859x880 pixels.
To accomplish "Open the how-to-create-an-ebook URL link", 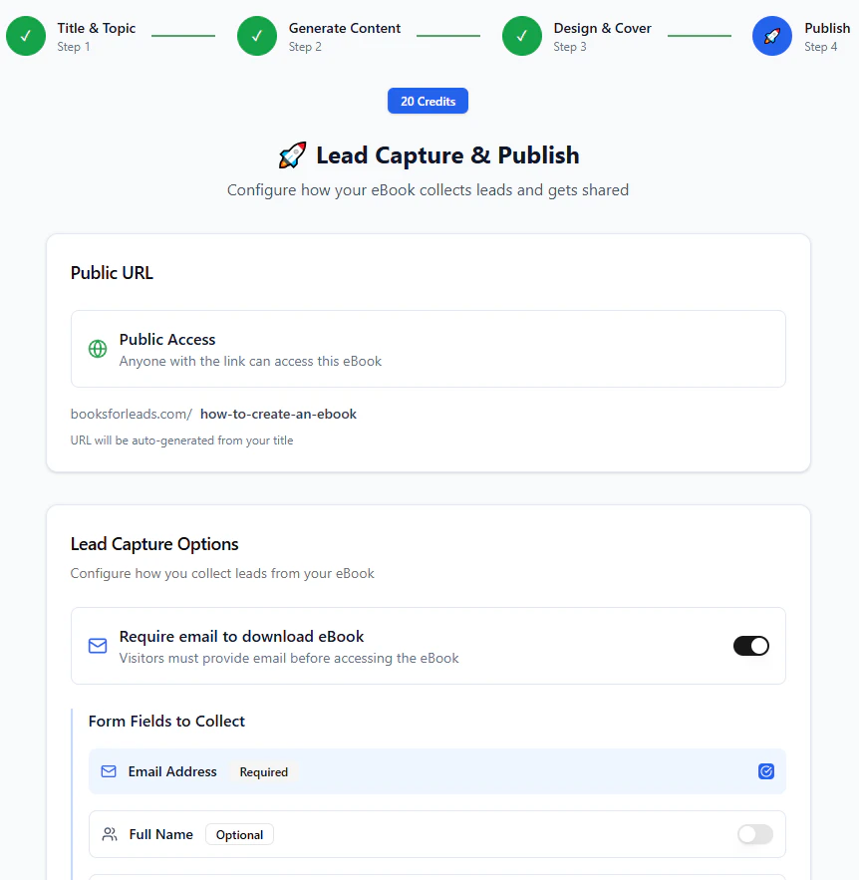I will point(278,414).
